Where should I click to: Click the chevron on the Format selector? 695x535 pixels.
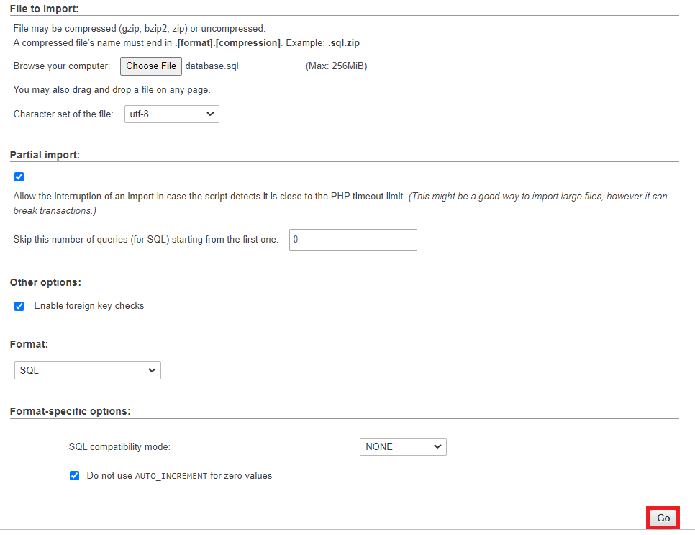point(153,369)
